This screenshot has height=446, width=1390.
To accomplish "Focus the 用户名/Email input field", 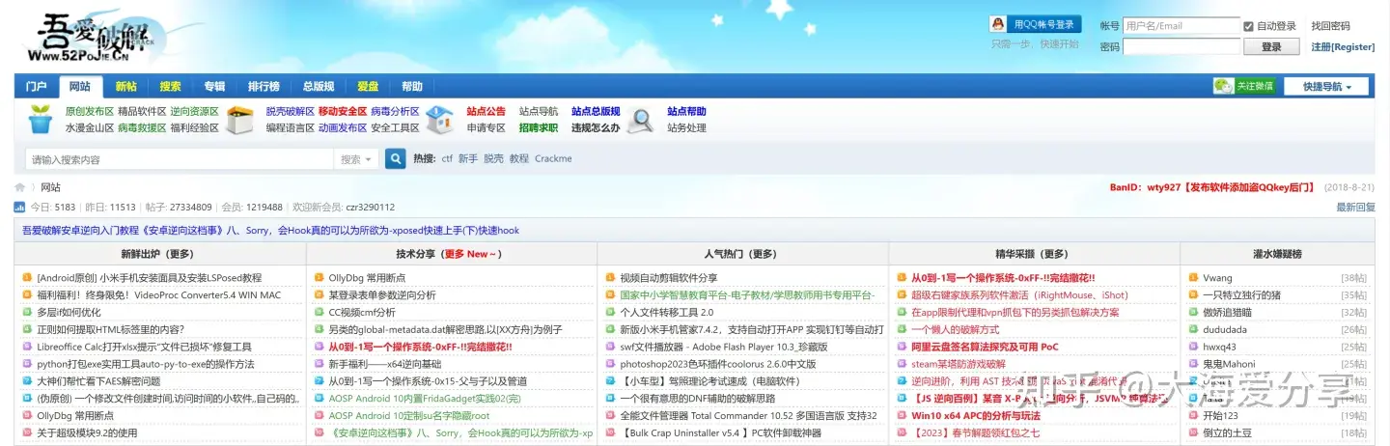I will pyautogui.click(x=1181, y=26).
